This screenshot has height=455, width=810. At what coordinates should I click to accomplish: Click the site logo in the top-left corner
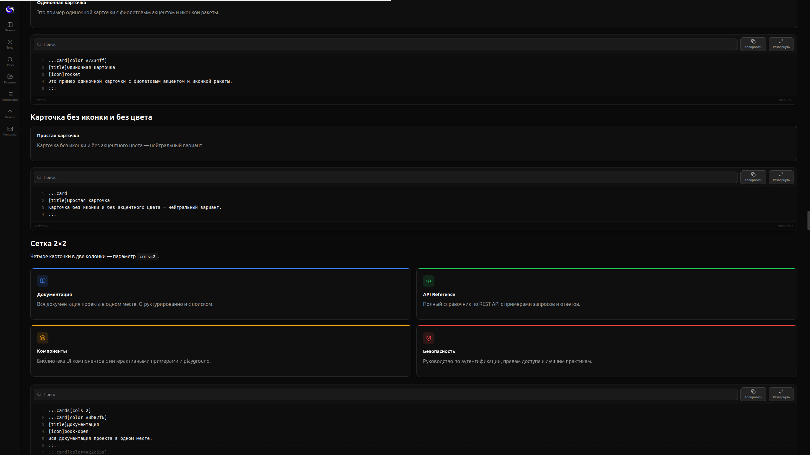tap(10, 10)
